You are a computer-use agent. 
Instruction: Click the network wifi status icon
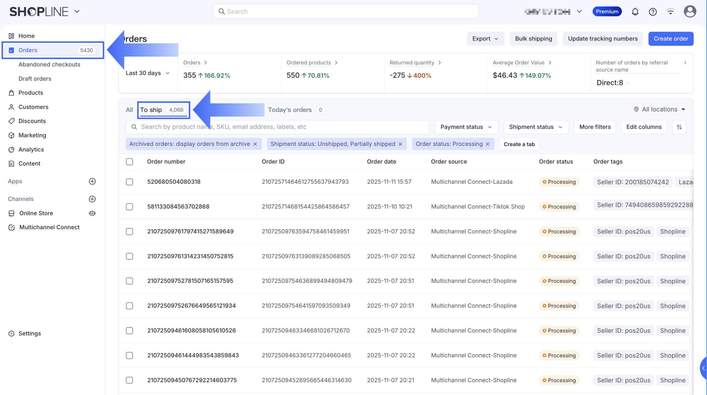[x=670, y=12]
